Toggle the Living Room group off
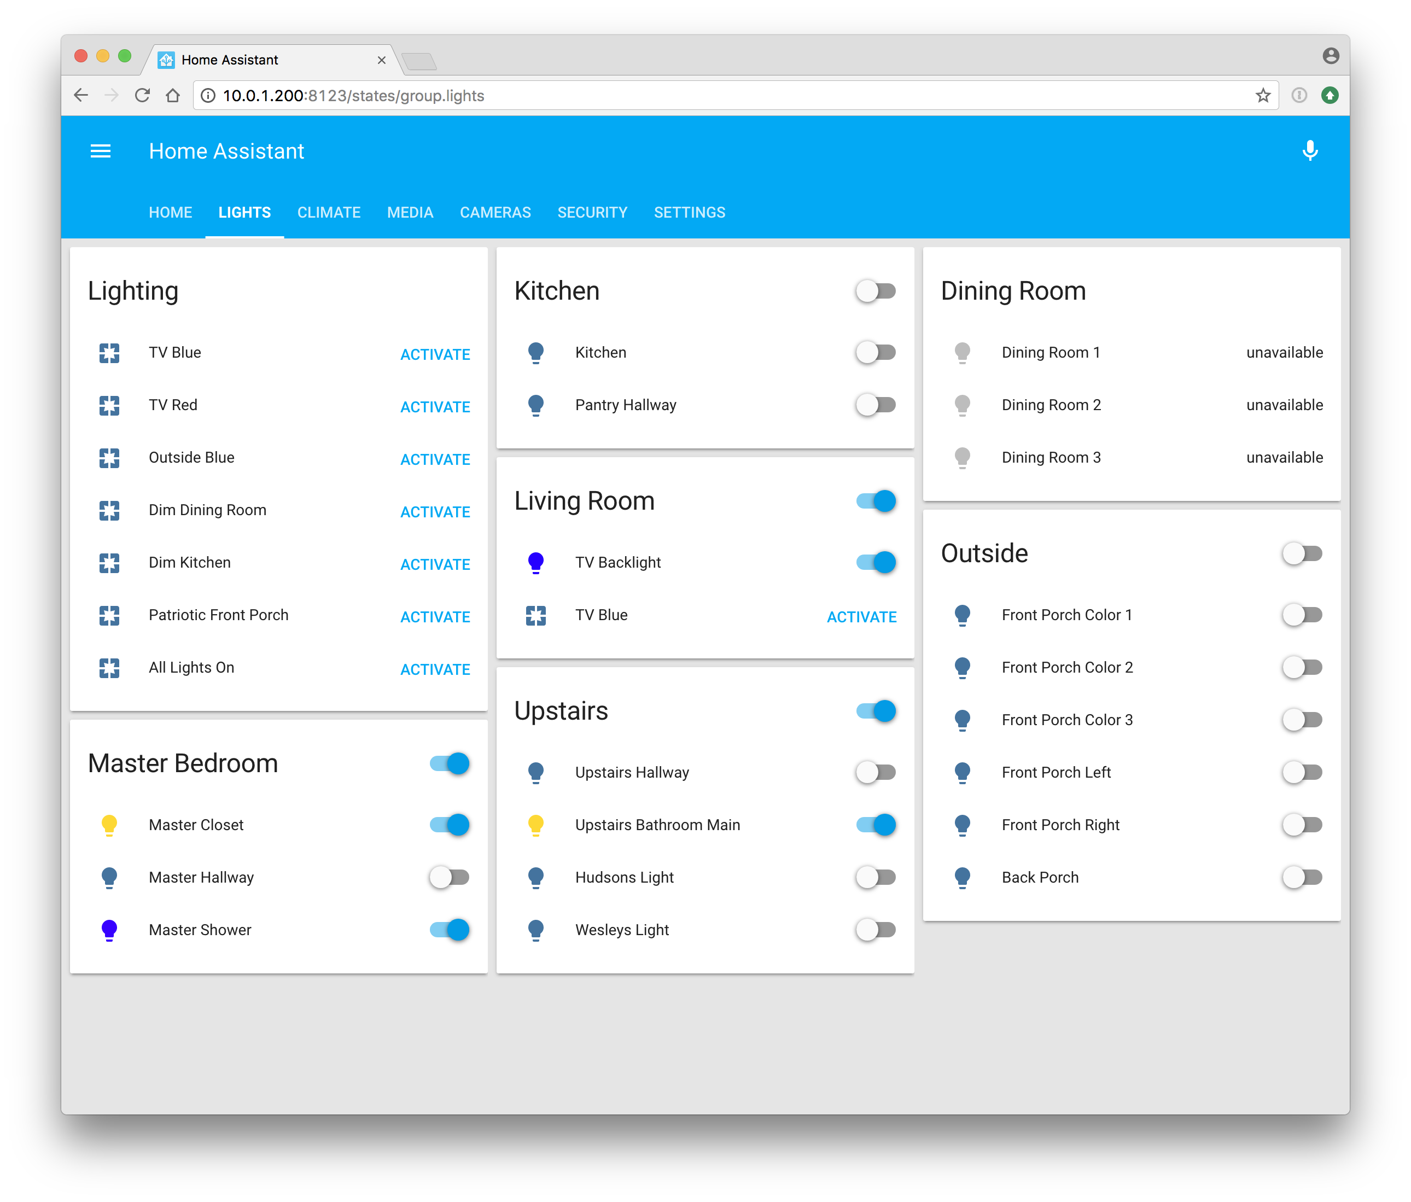This screenshot has width=1411, height=1202. click(876, 501)
